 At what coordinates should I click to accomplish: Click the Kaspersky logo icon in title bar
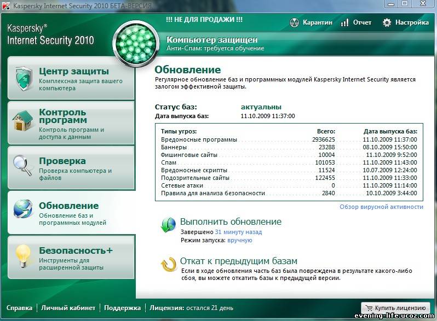pyautogui.click(x=6, y=5)
